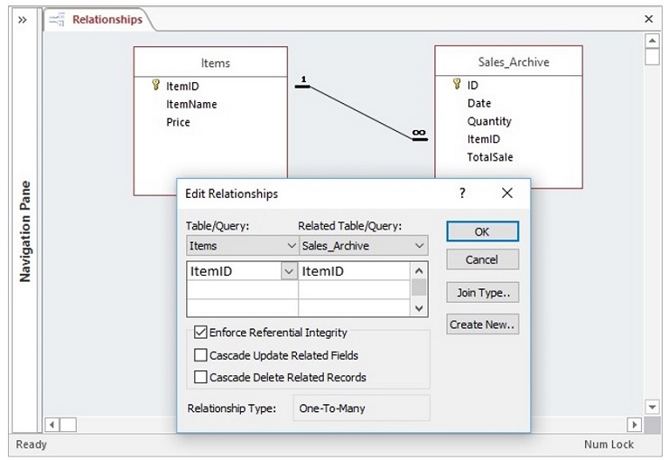Close the Edit Relationships dialog

click(506, 193)
